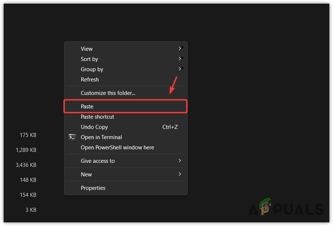Open Properties from the context menu
333x226 pixels.
click(93, 188)
